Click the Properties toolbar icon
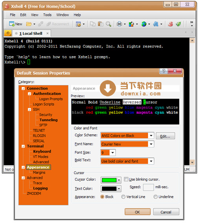 78,24
